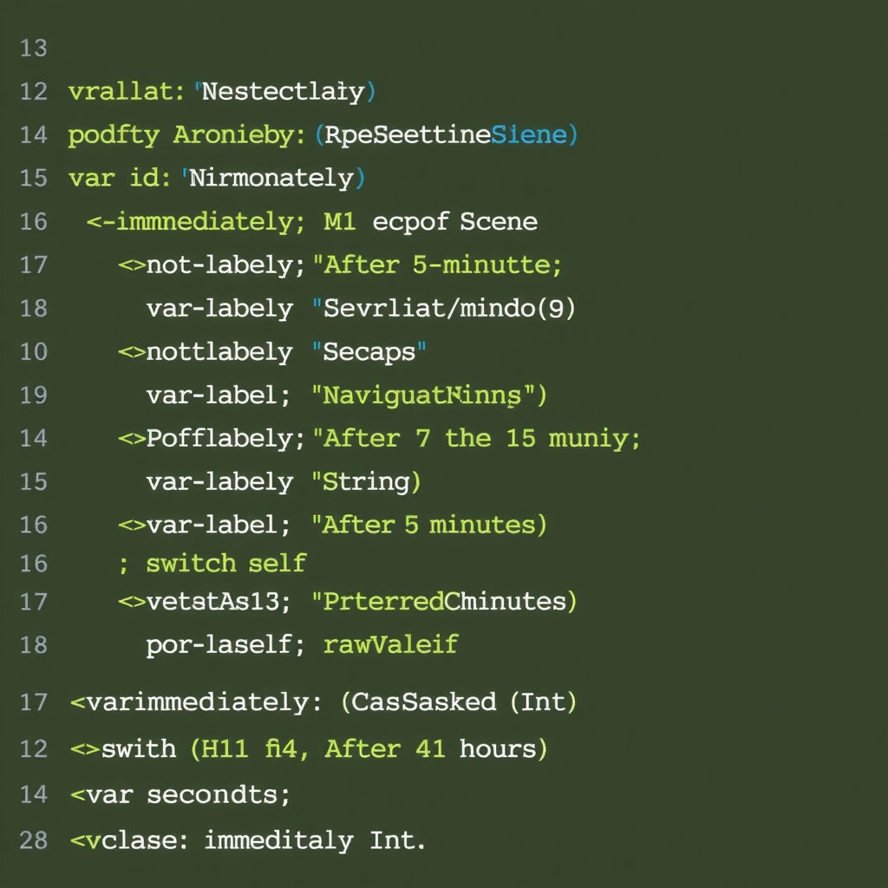This screenshot has height=888, width=888.
Task: Click the "String" literal text
Action: 368,481
